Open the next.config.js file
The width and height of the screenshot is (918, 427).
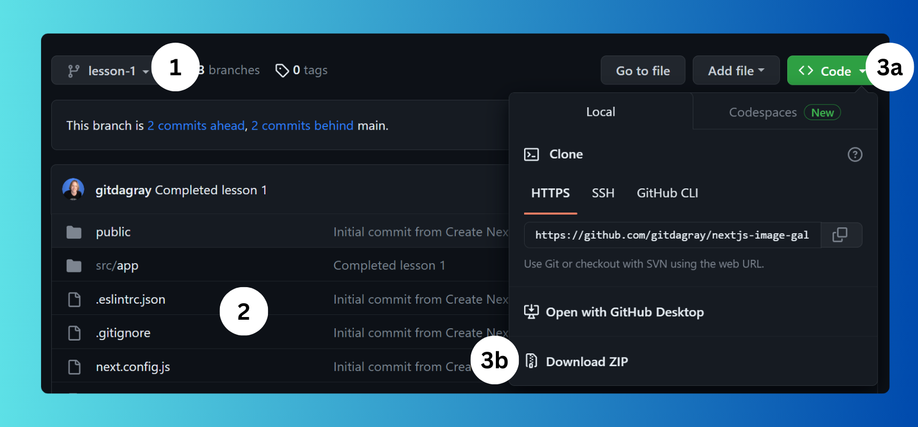(133, 367)
